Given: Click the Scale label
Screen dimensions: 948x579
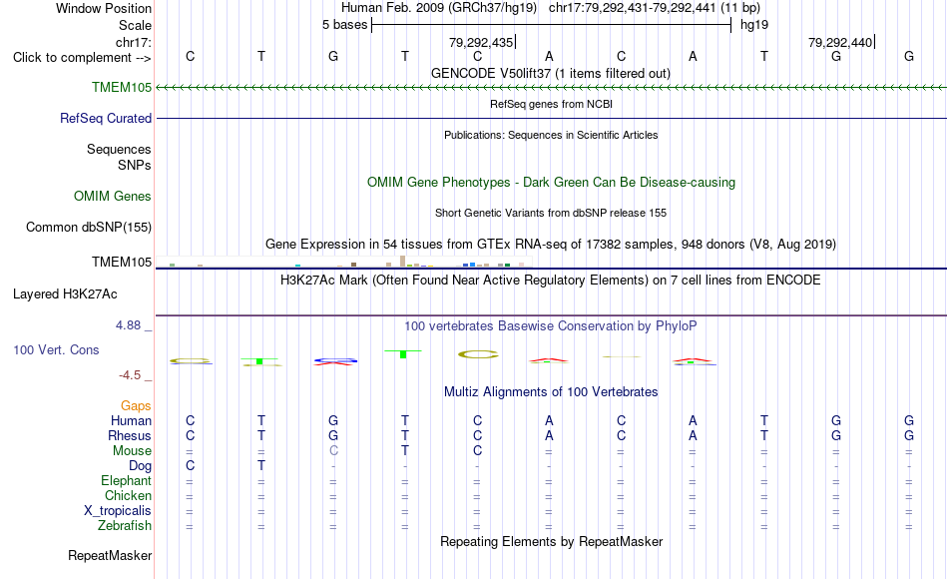Looking at the screenshot, I should (135, 25).
